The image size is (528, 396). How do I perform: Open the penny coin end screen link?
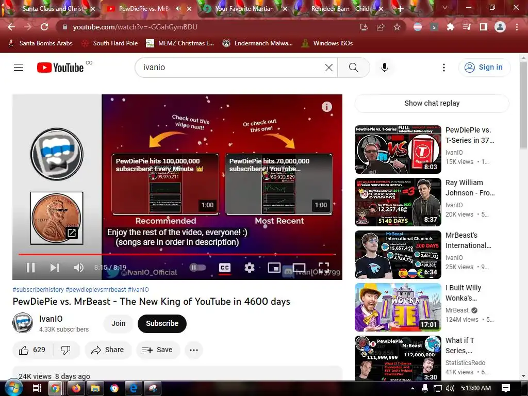(57, 218)
